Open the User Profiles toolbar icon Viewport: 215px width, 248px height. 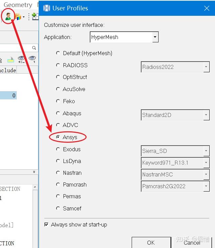8,16
